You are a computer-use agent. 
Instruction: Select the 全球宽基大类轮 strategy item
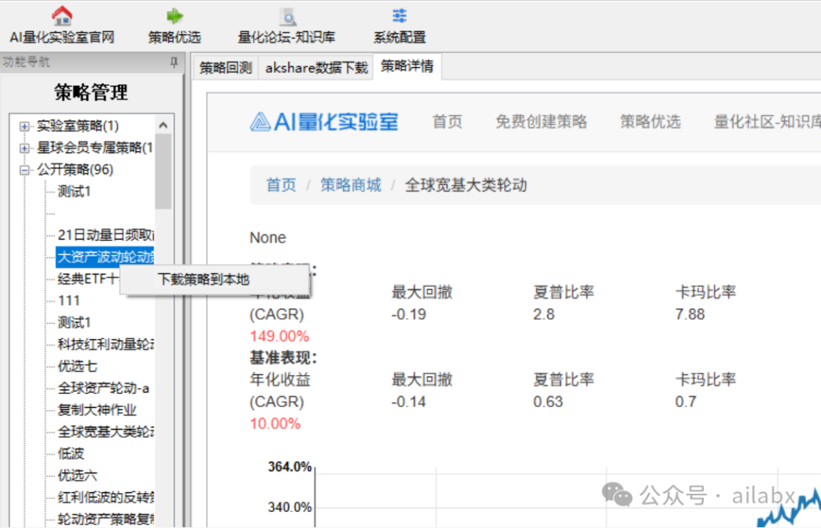coord(105,431)
